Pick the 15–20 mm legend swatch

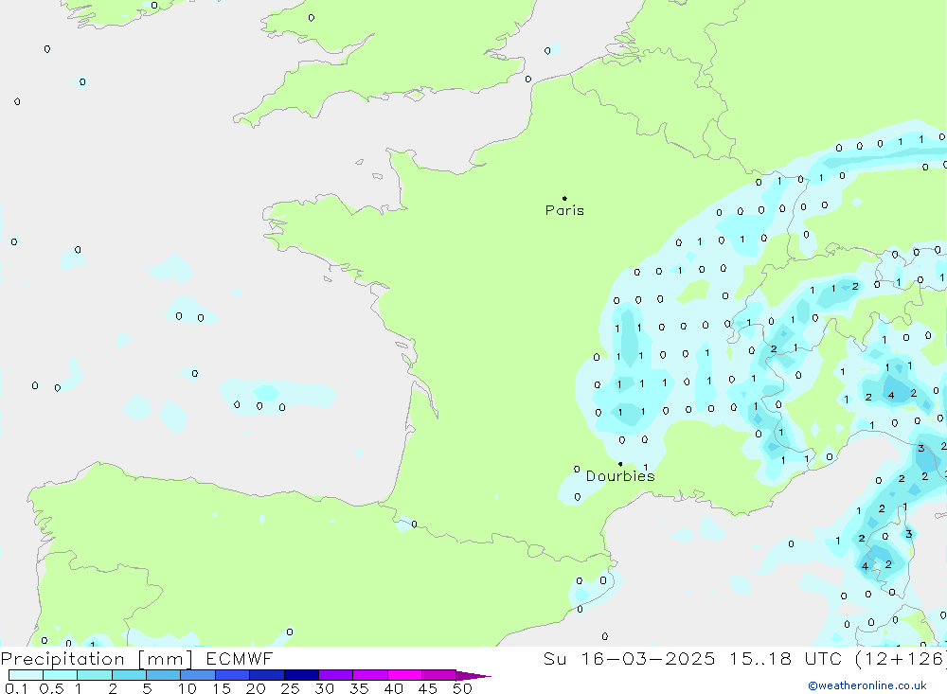pos(233,675)
